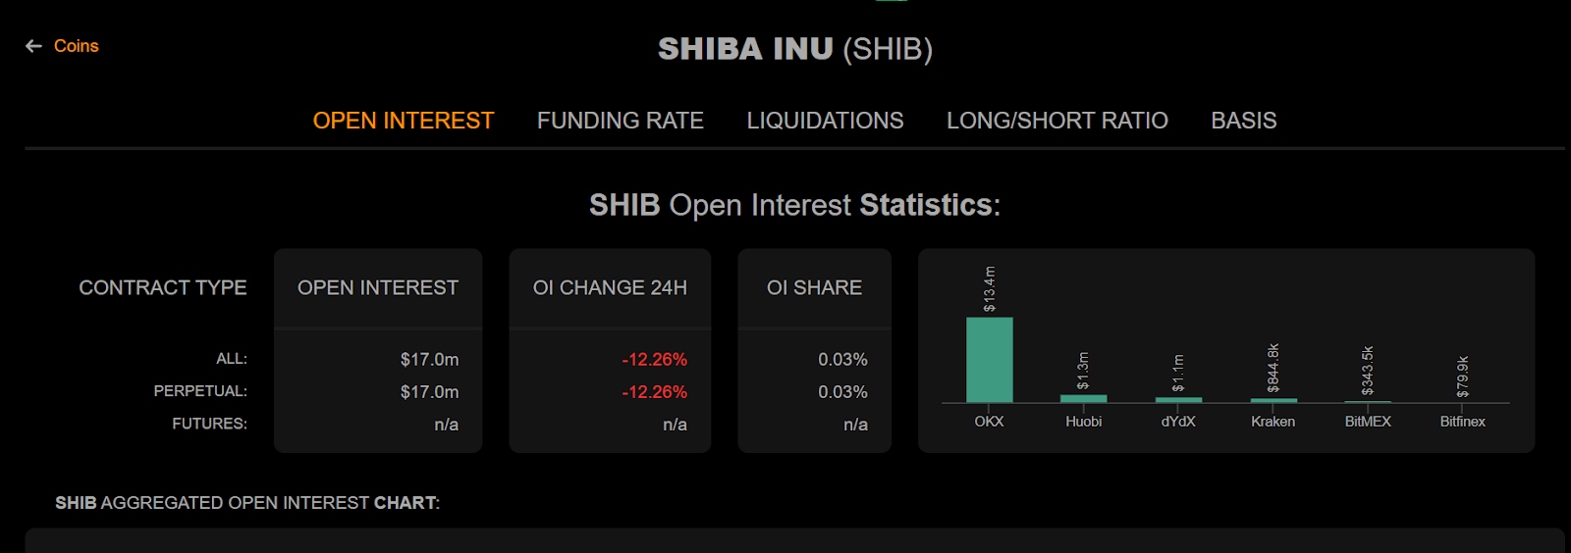
Task: Select the Liquidations tab
Action: point(825,121)
